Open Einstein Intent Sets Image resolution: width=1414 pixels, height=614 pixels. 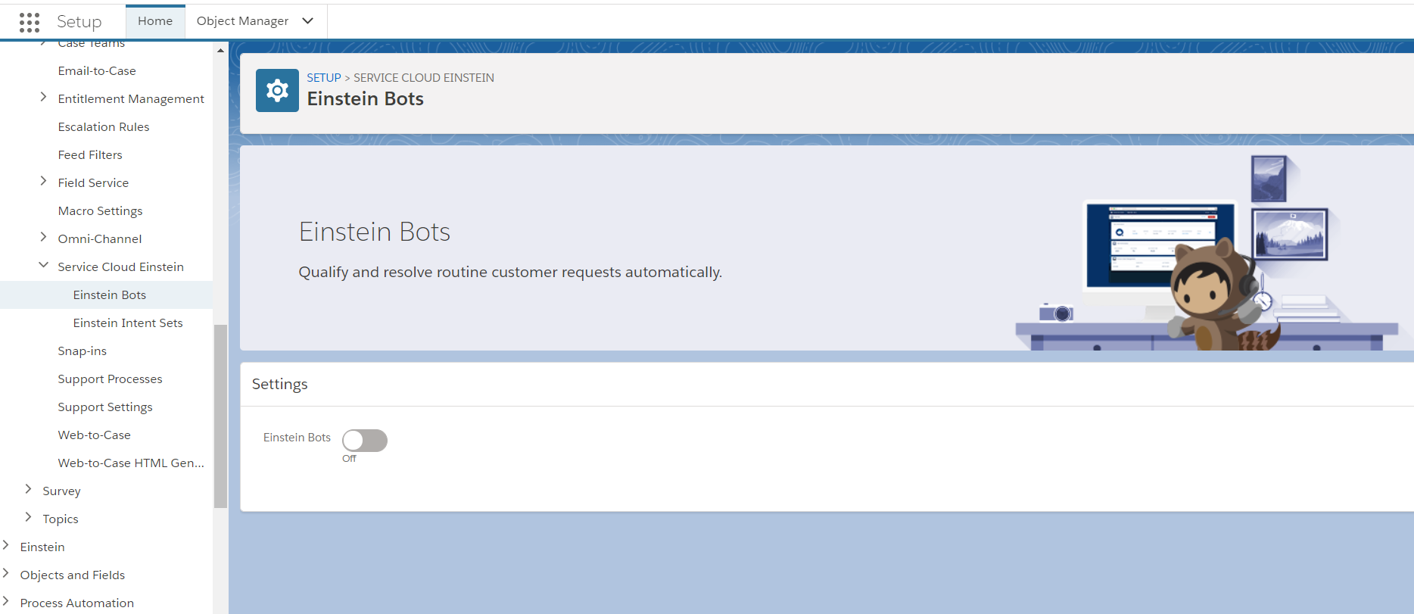128,323
